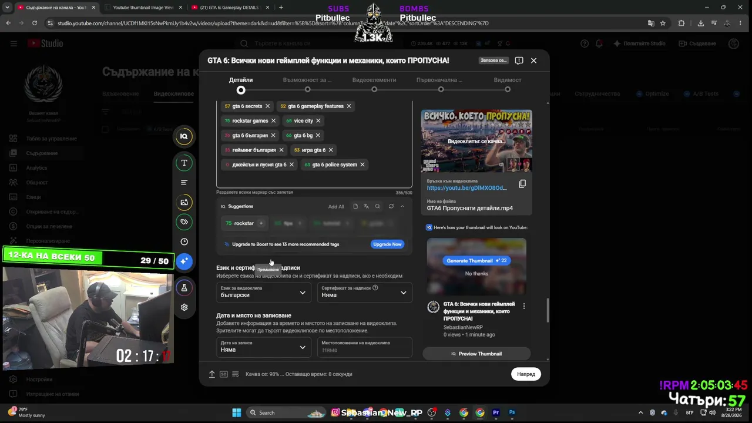
Task: Open the title tool marked T in the vidIQ toolbar
Action: pyautogui.click(x=184, y=163)
